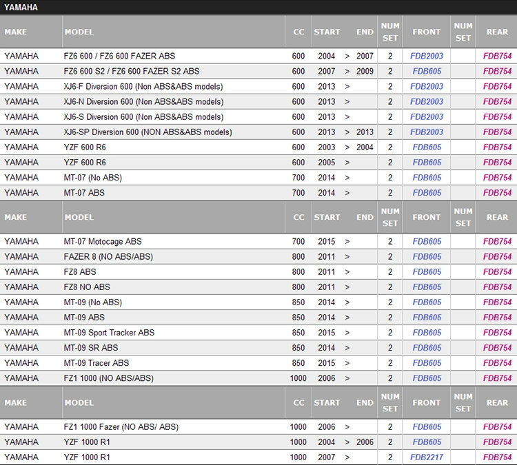Image resolution: width=517 pixels, height=465 pixels.
Task: Open rear FDB754 for MT-09 Sport Tracker ABS
Action: point(497,332)
